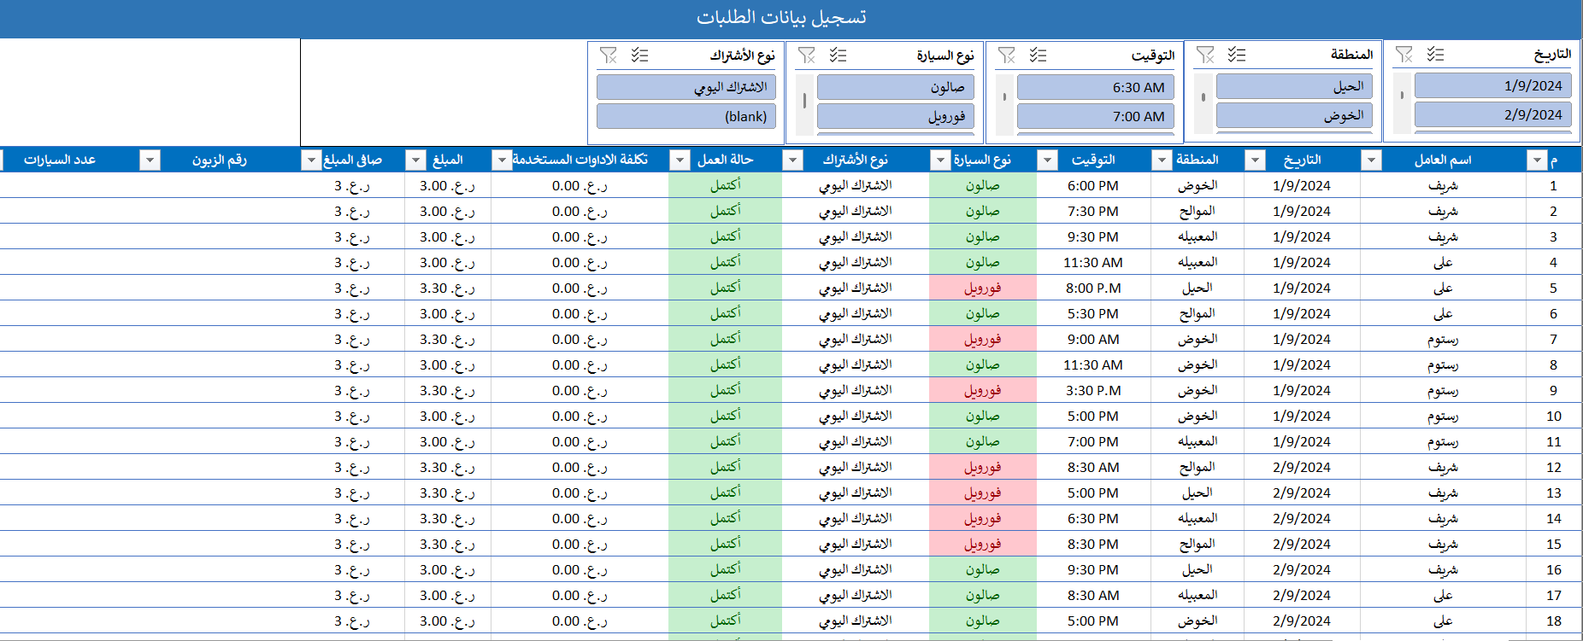This screenshot has width=1583, height=641.
Task: Filter the region slicer by الخوض
Action: click(x=1294, y=115)
